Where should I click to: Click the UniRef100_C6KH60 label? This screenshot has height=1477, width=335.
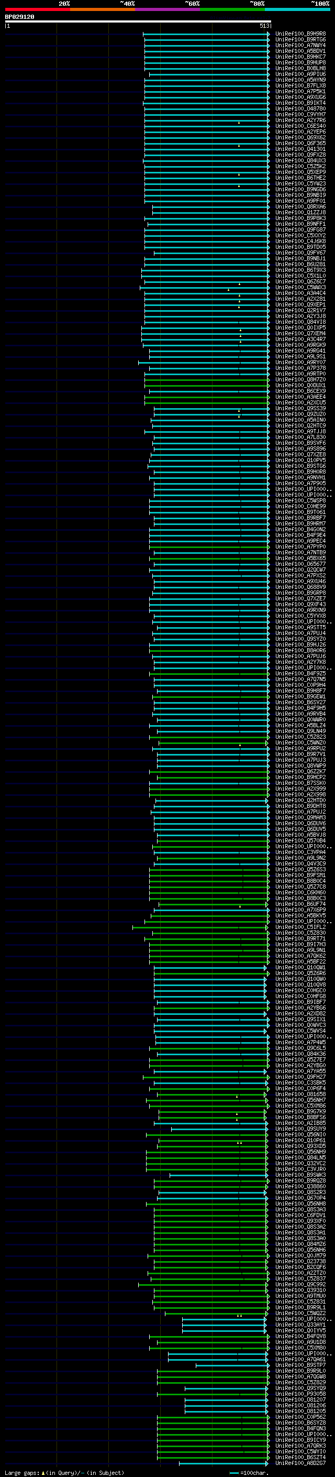[x=300, y=892]
